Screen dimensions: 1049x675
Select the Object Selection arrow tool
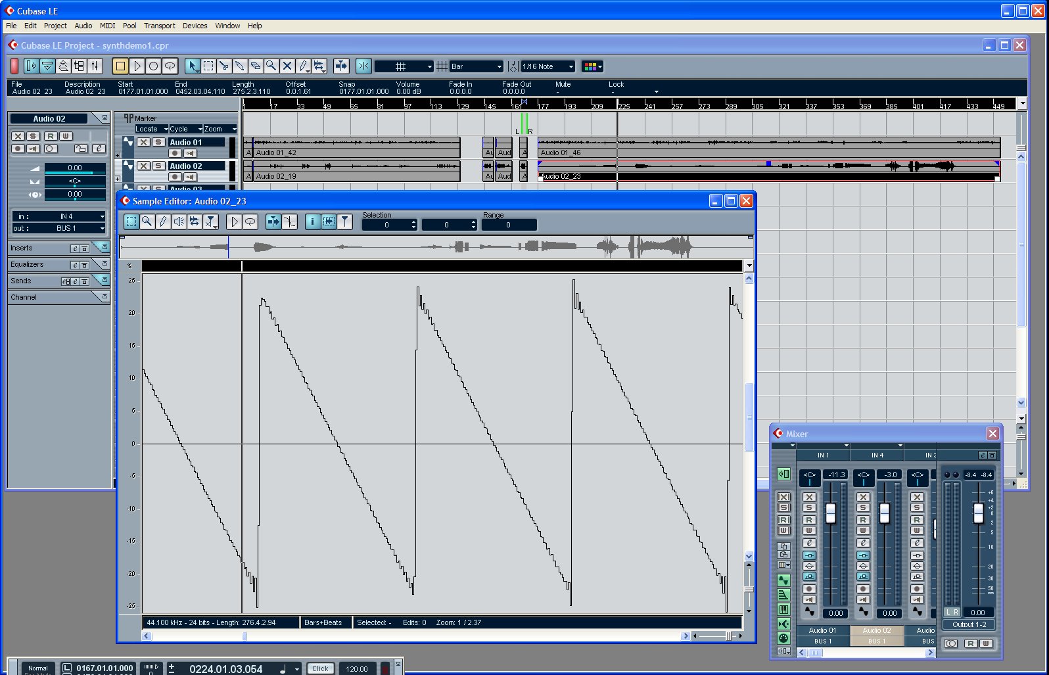click(193, 66)
